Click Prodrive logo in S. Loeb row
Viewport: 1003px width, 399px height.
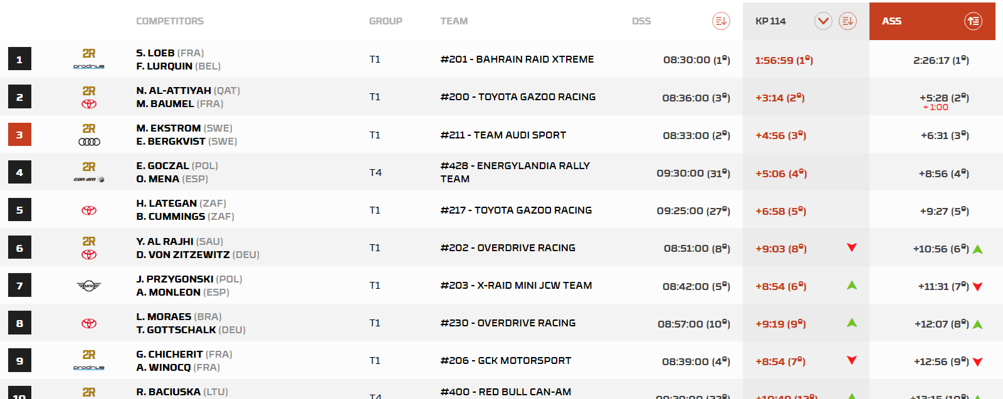pos(89,66)
